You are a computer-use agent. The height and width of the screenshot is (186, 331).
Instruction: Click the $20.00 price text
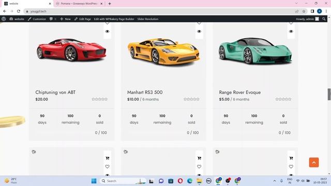pyautogui.click(x=41, y=99)
